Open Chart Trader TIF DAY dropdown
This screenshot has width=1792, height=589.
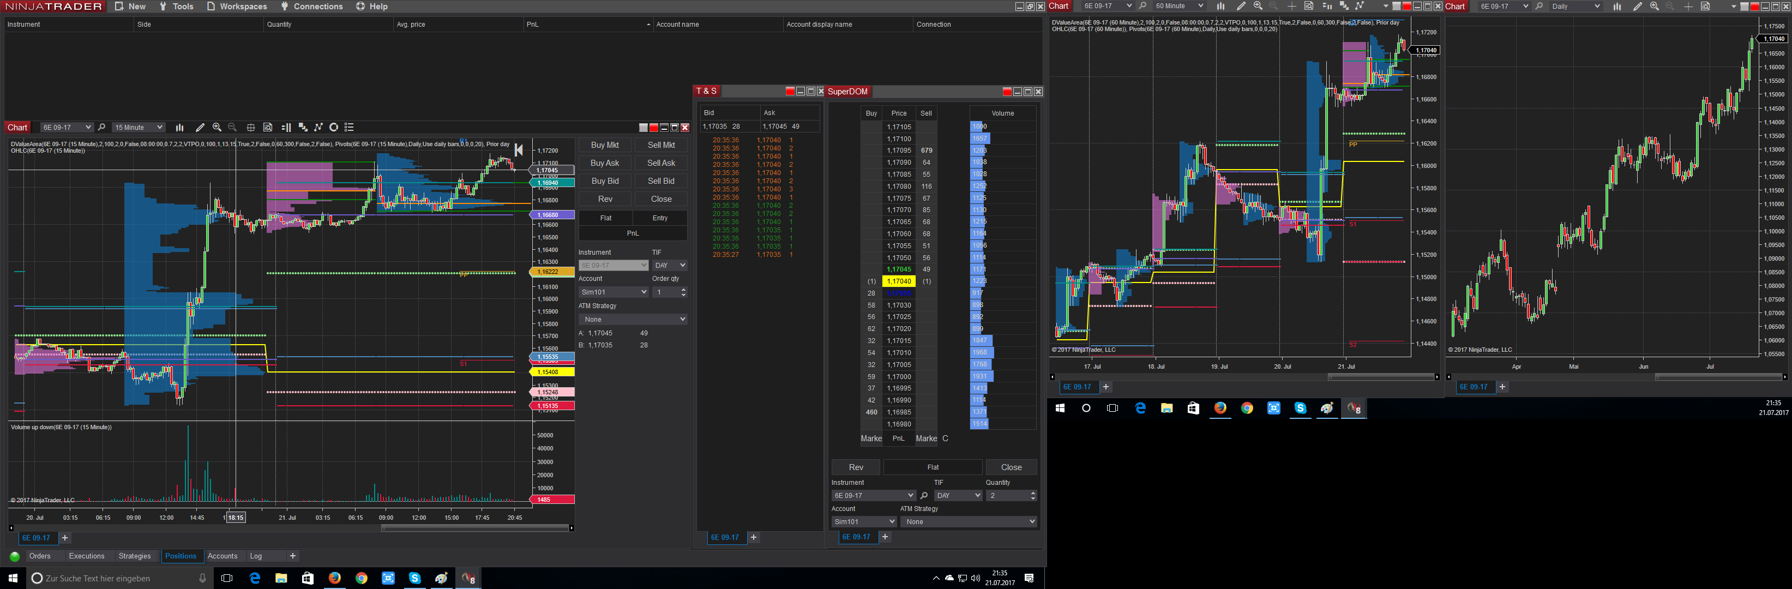tap(670, 265)
